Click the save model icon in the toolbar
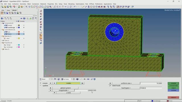Viewport: 182px width, 102px height. point(8,7)
